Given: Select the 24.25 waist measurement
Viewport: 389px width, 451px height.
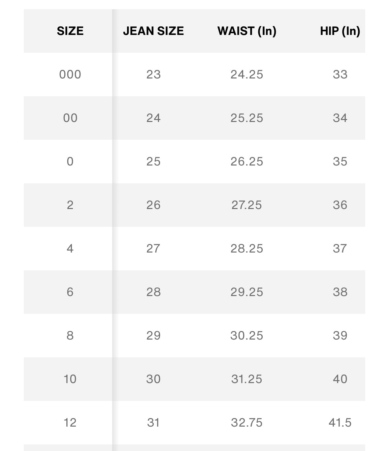Looking at the screenshot, I should click(247, 75).
